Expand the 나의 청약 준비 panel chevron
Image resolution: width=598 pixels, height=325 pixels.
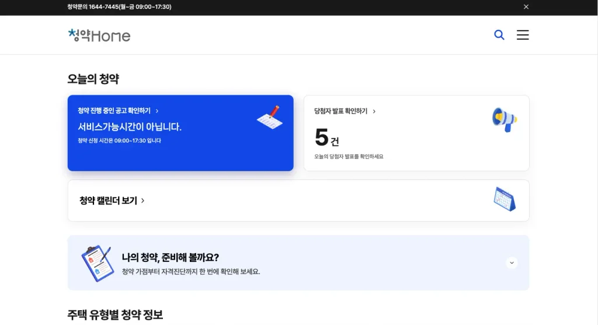[x=512, y=263]
